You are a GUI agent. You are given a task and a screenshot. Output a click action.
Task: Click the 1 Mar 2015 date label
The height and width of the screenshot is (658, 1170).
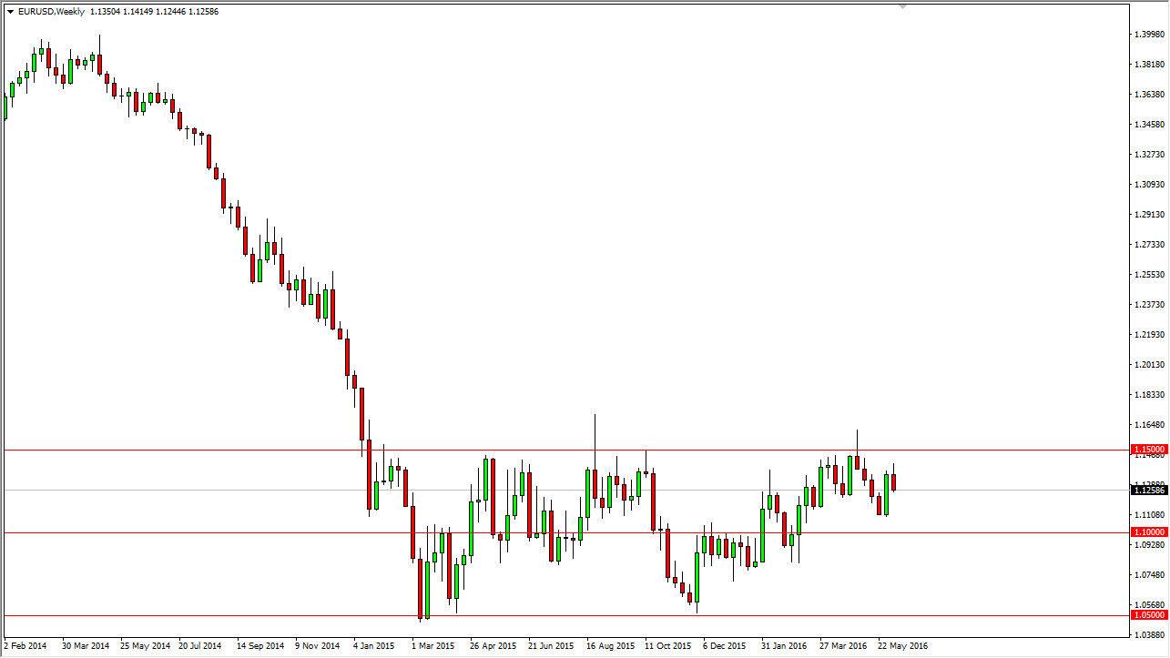tap(432, 646)
